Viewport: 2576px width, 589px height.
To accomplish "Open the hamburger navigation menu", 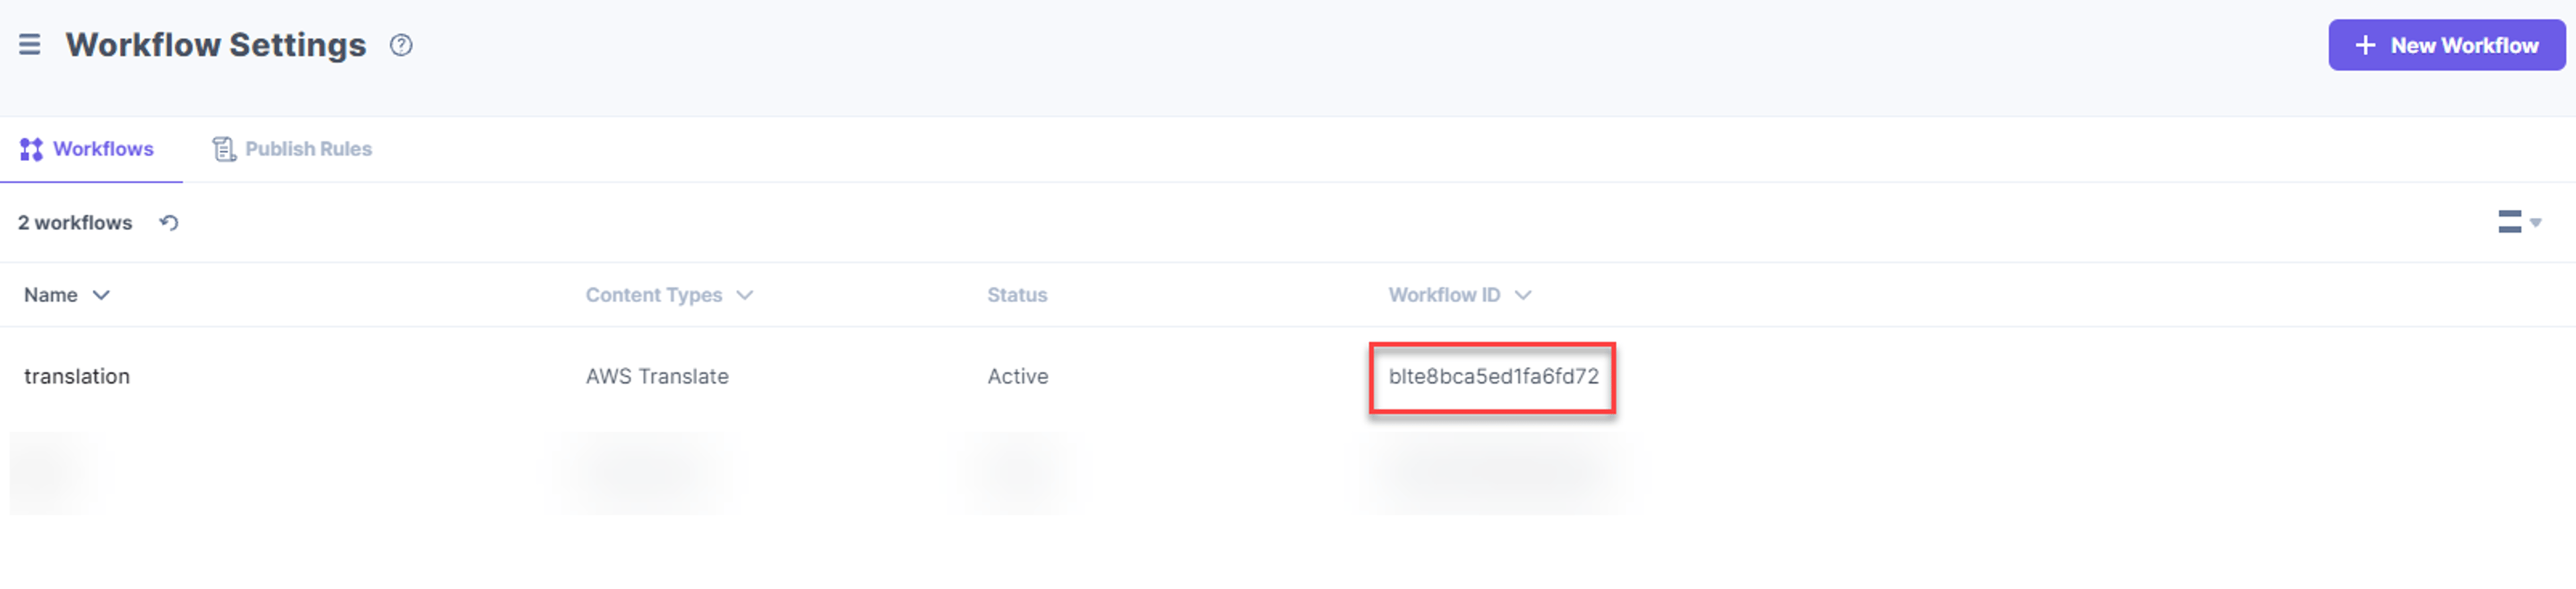I will (x=30, y=45).
